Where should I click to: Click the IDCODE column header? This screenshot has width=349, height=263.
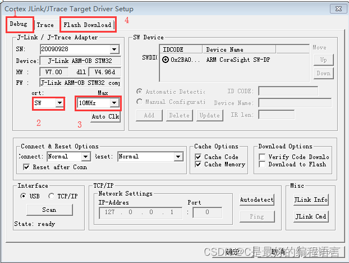point(181,49)
